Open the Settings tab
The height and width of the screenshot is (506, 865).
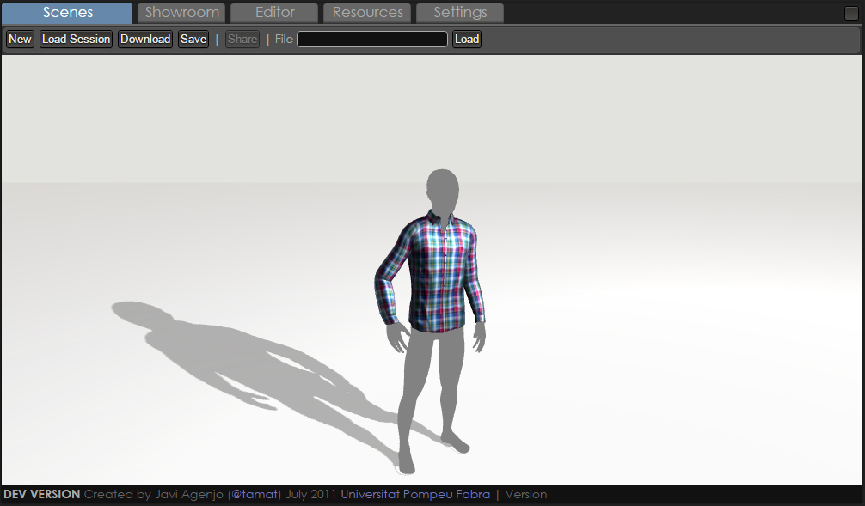pos(459,13)
